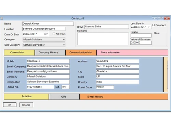
Task: Focus the CRM field with Akansha Sinha
Action: coord(107,27)
